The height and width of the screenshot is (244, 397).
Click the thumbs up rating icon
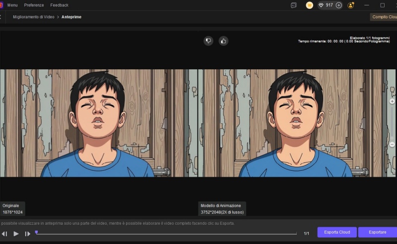point(223,41)
